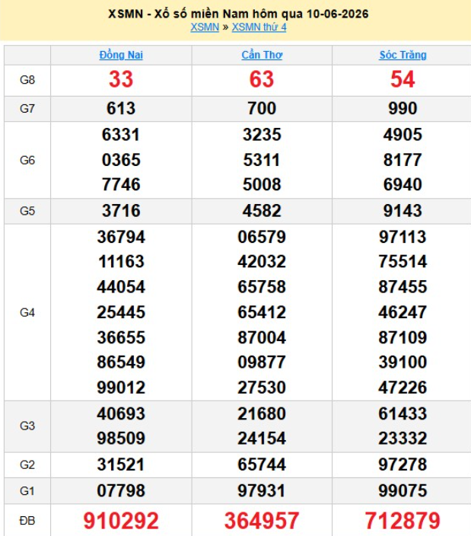Select the G4 number 44054
Viewport: 471px width, 536px height.
pos(121,287)
